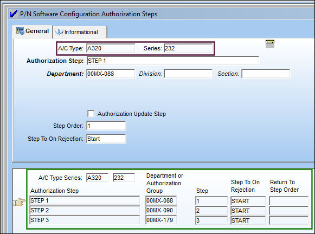Select the STEP 1 row in list
Viewport: 315px width, 234px height.
pos(85,200)
